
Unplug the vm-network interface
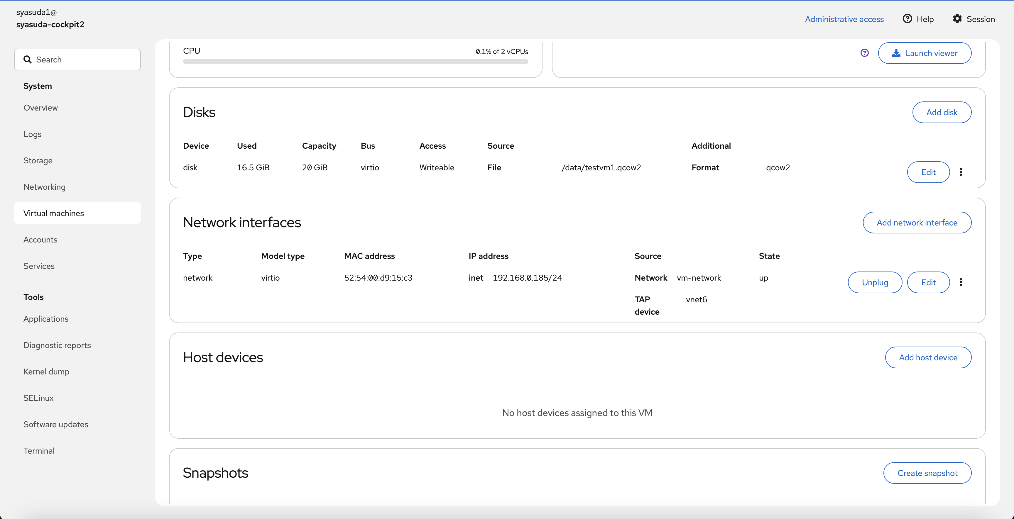[875, 282]
